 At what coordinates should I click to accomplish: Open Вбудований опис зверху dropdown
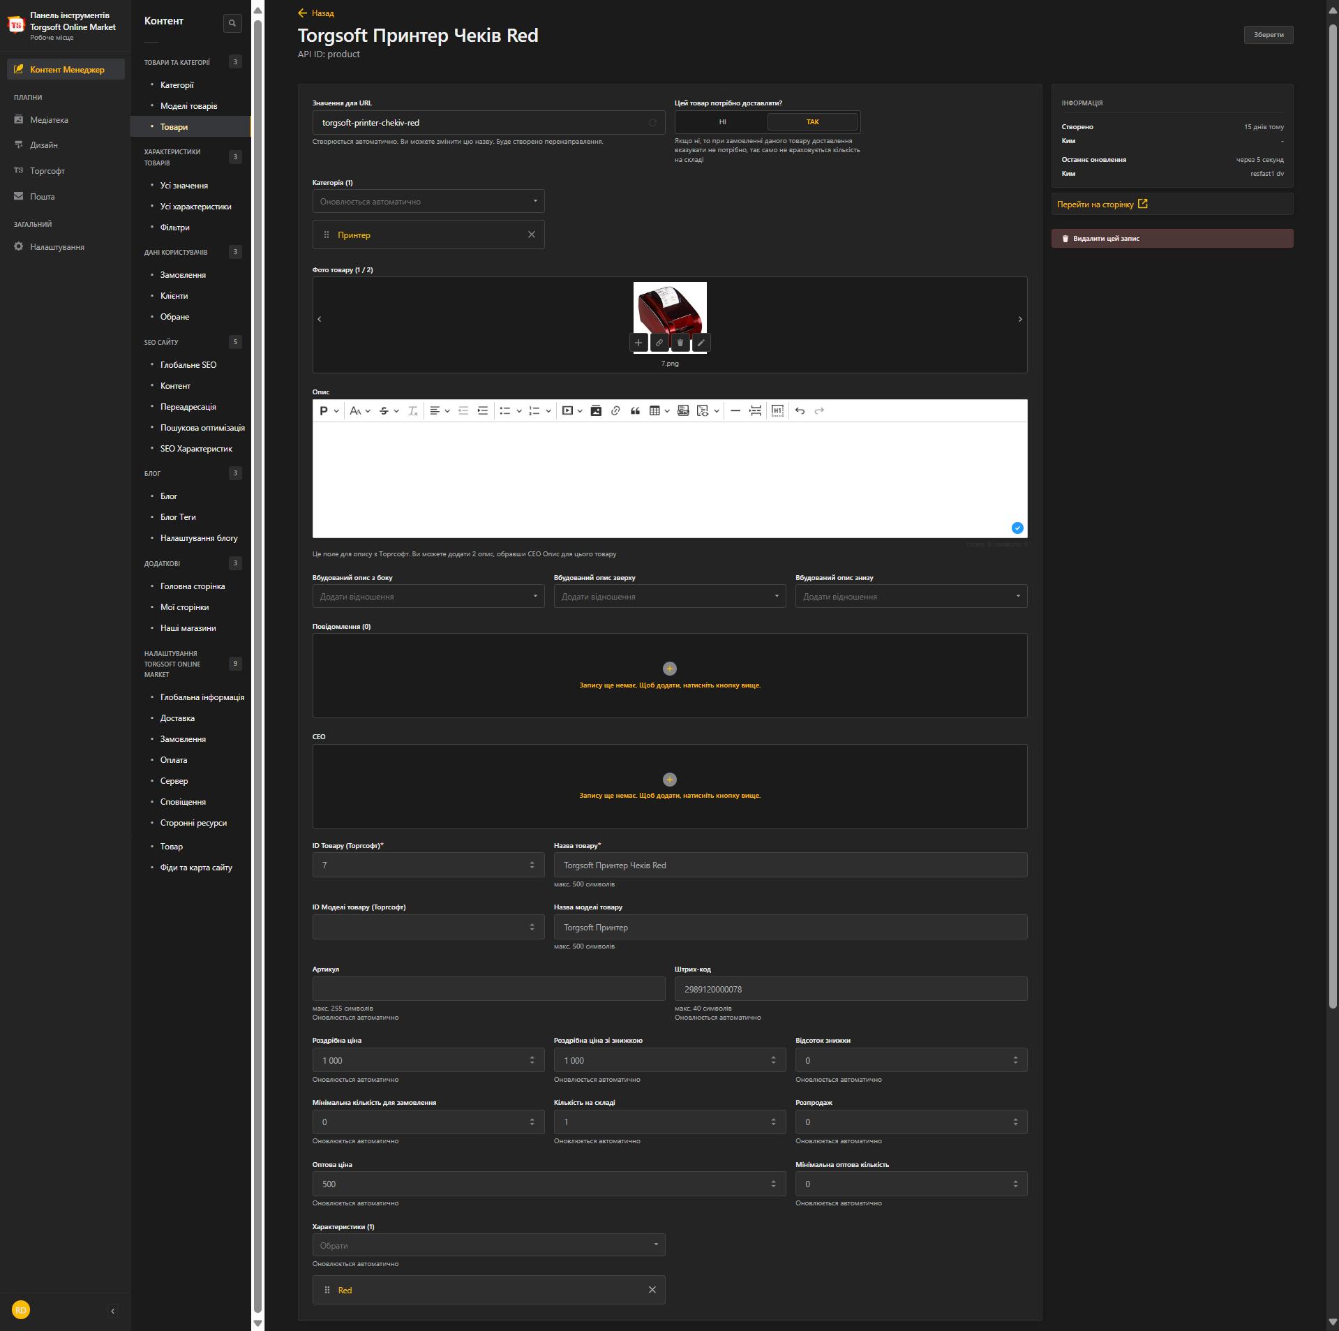670,596
